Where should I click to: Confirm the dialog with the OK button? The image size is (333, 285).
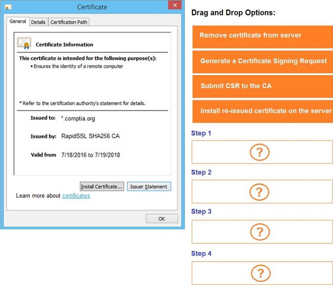(162, 219)
